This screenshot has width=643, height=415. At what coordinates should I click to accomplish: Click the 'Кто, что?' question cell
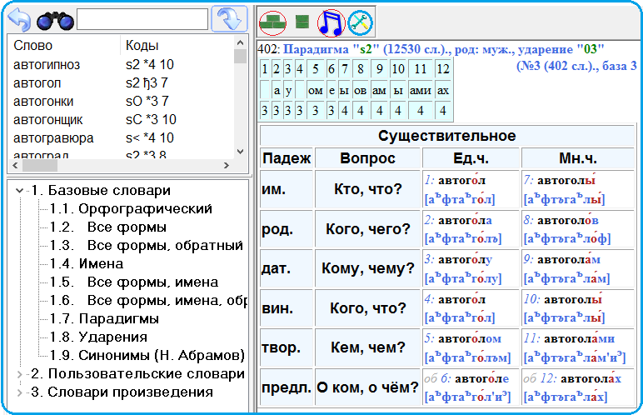click(x=368, y=189)
